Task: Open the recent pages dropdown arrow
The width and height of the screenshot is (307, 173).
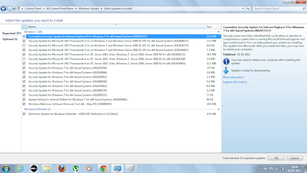Action: (x=14, y=9)
